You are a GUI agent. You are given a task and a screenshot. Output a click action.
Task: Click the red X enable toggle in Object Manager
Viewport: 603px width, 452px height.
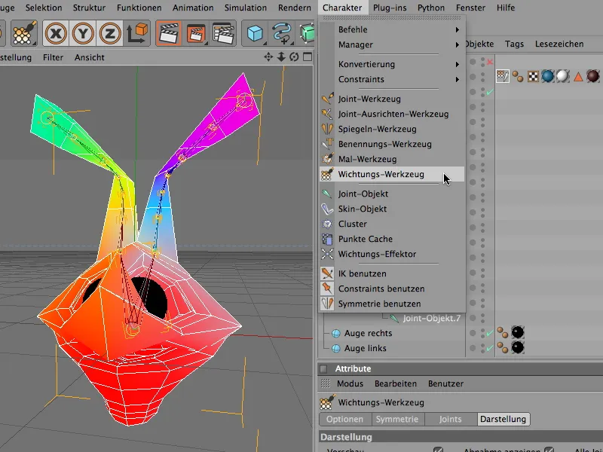(489, 62)
